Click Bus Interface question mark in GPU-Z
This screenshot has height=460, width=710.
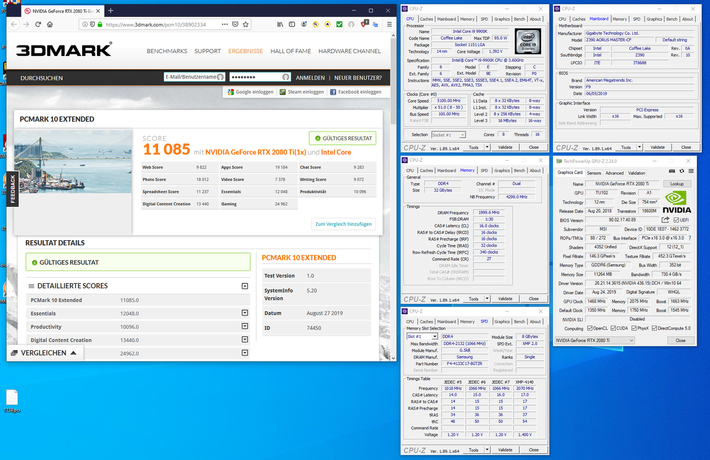[x=690, y=238]
